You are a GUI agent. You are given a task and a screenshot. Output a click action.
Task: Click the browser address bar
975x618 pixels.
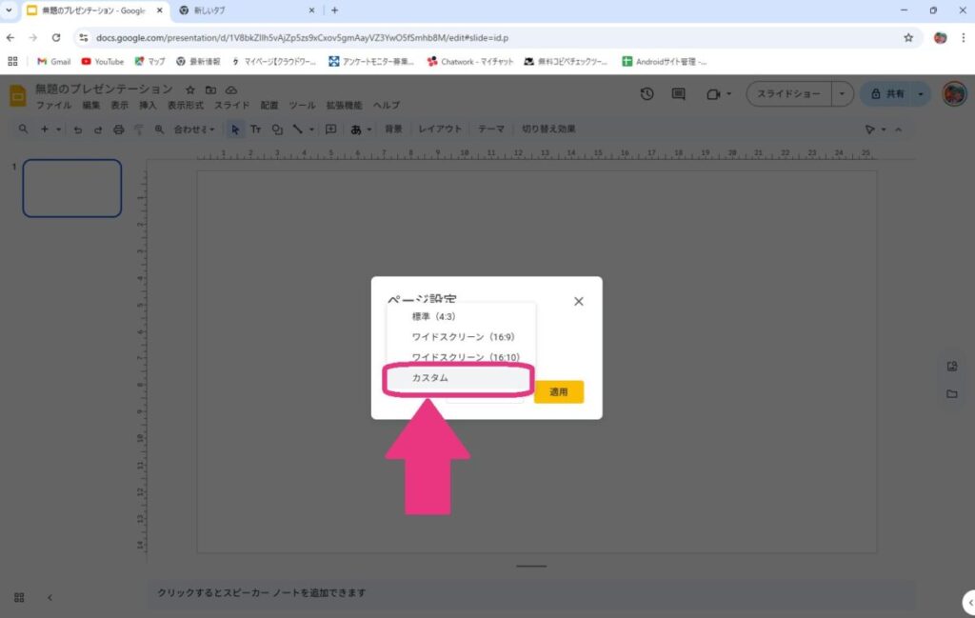point(491,38)
